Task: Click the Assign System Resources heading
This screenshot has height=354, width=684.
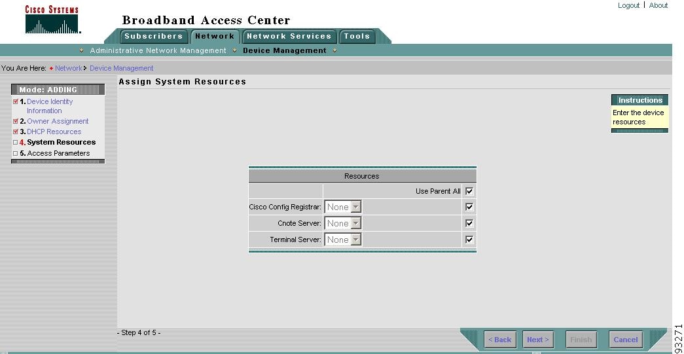Action: tap(183, 82)
